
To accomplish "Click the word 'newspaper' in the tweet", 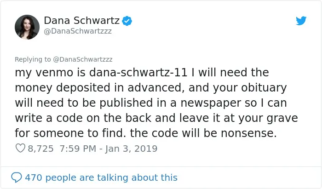I will pyautogui.click(x=211, y=103).
